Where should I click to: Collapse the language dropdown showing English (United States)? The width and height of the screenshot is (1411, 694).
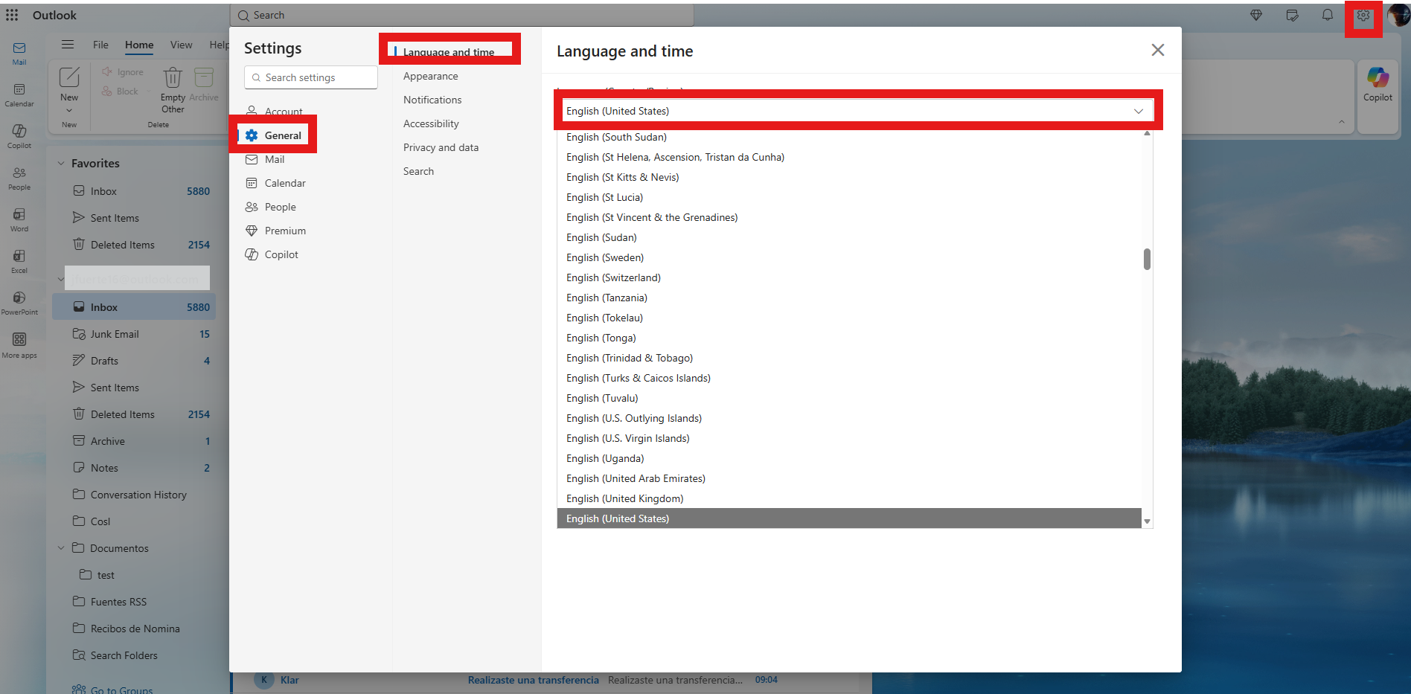[857, 111]
